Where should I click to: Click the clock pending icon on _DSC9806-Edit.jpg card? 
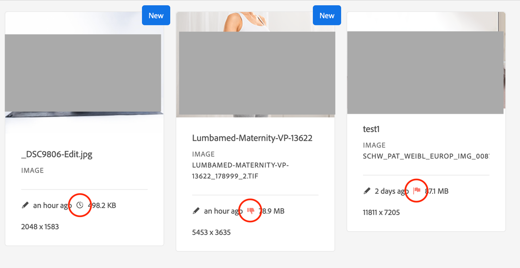pyautogui.click(x=80, y=205)
